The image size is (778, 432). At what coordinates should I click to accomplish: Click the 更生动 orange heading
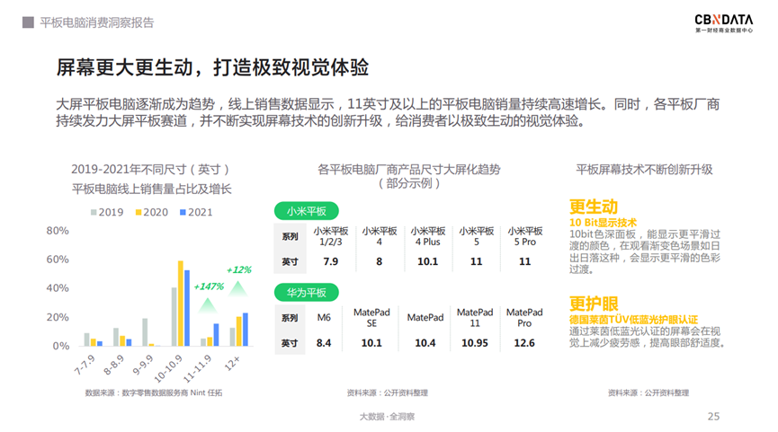(594, 207)
